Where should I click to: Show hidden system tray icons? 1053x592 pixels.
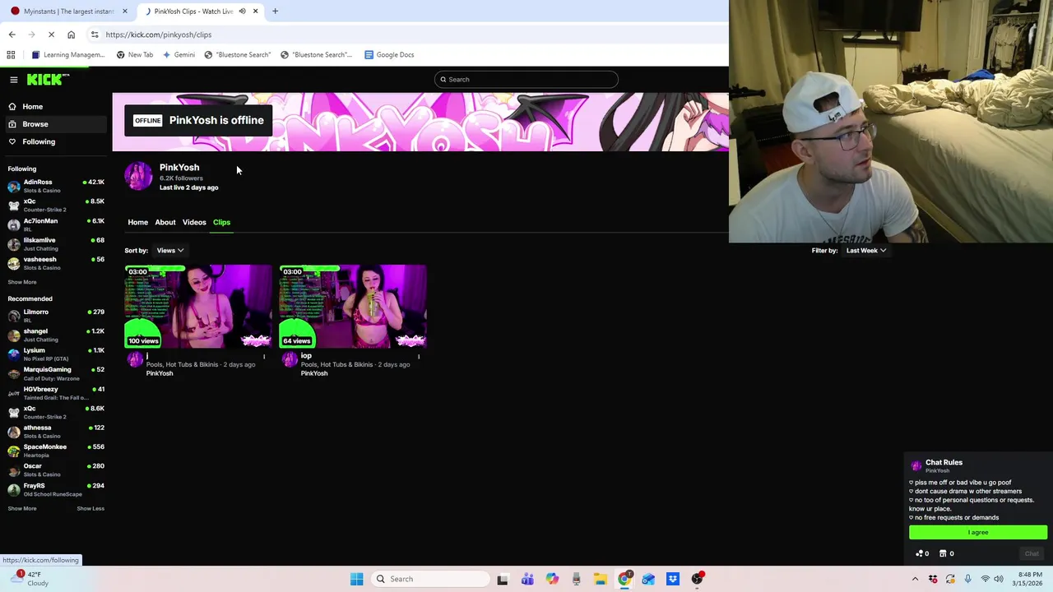point(915,579)
